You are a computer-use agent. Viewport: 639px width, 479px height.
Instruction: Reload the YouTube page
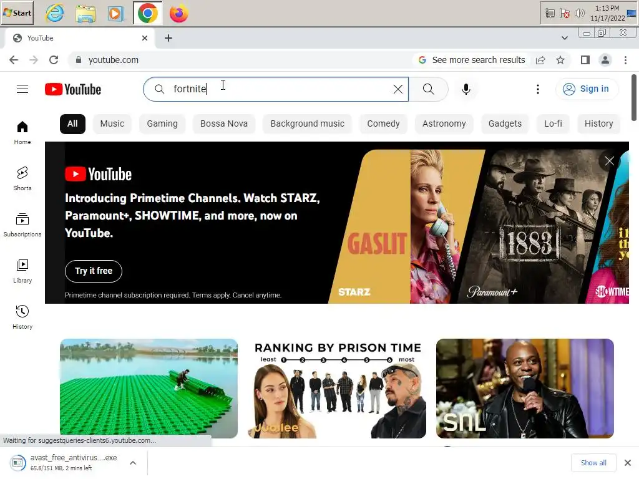pos(54,60)
